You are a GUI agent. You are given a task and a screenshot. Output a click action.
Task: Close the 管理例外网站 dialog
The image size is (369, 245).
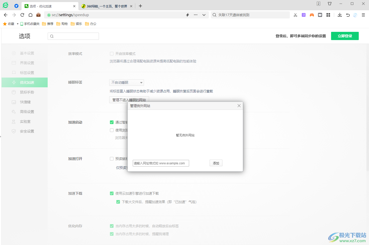pos(239,106)
